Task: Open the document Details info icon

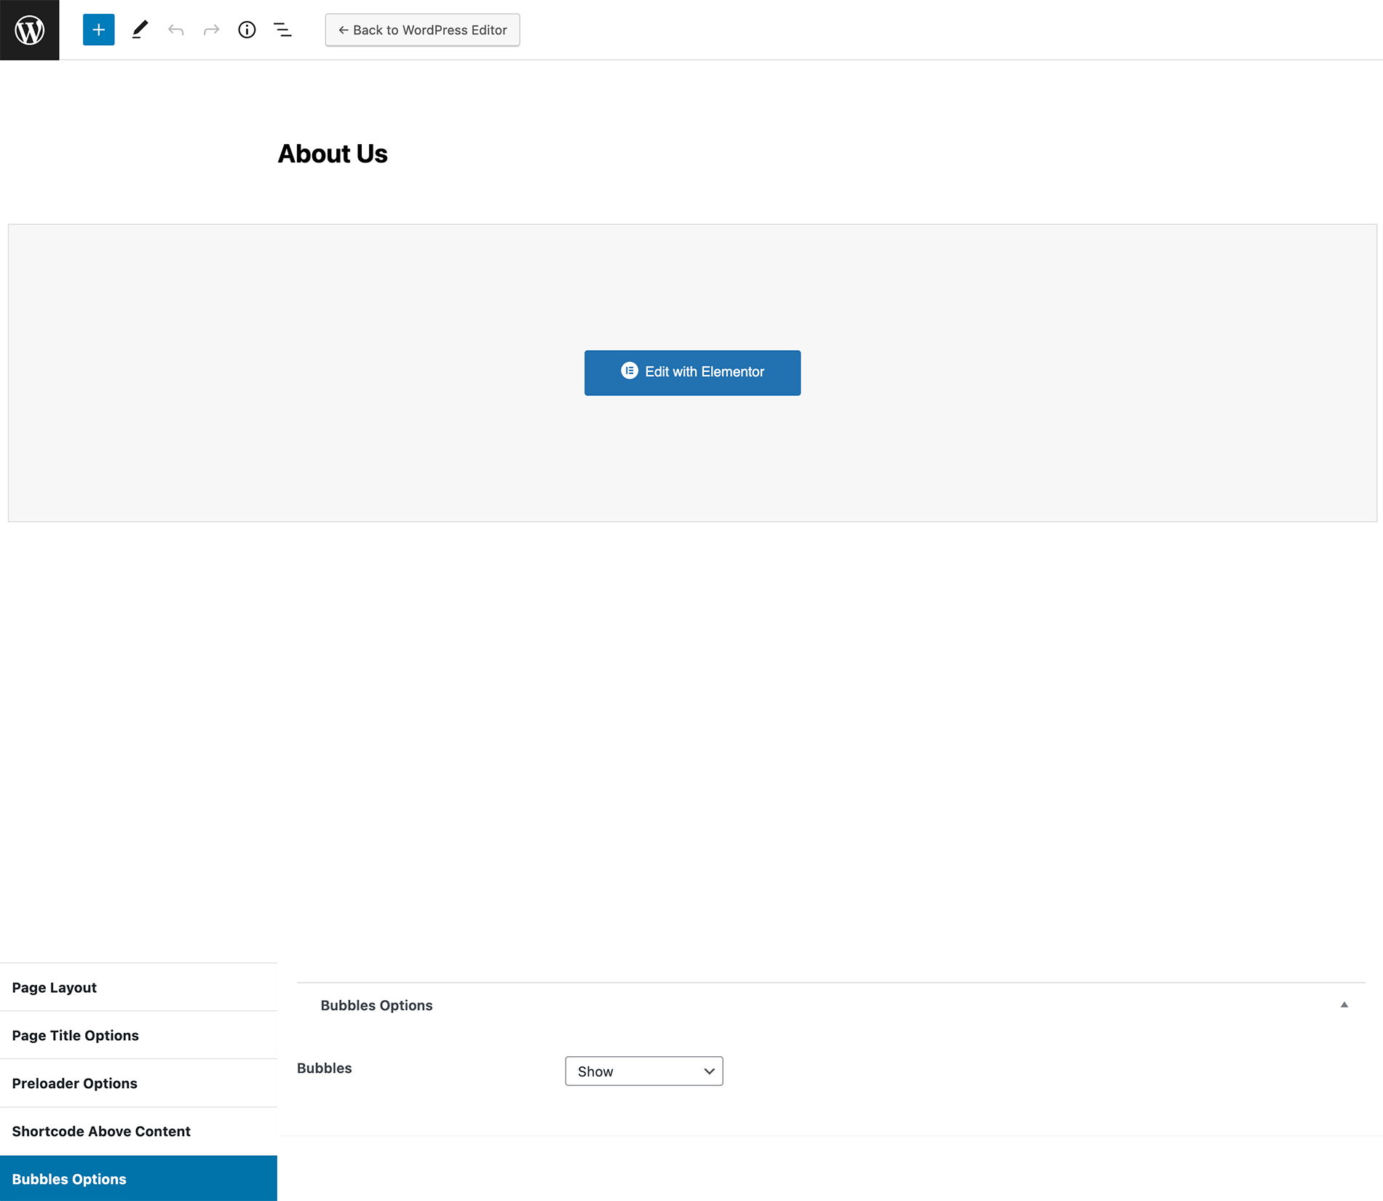Action: tap(247, 30)
